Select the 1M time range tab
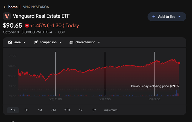This screenshot has width=192, height=122. [40, 110]
